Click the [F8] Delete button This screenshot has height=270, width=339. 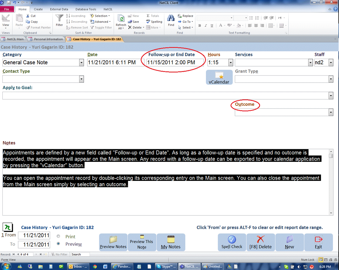pyautogui.click(x=261, y=242)
